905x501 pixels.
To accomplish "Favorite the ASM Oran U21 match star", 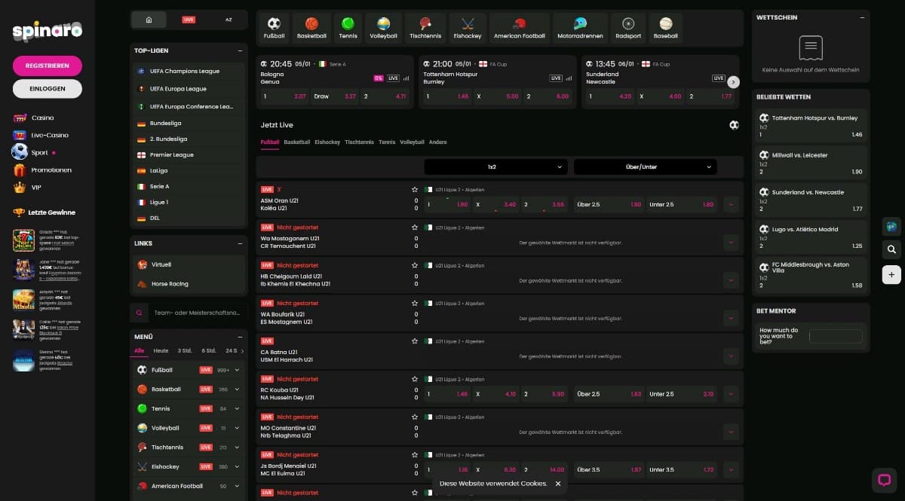I will [414, 190].
